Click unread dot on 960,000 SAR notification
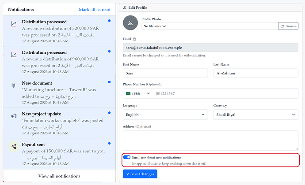305x185 pixels. pyautogui.click(x=109, y=52)
